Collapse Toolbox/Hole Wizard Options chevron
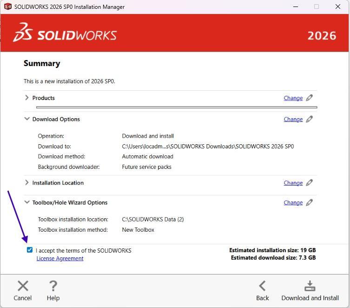This screenshot has width=350, height=308. (27, 202)
